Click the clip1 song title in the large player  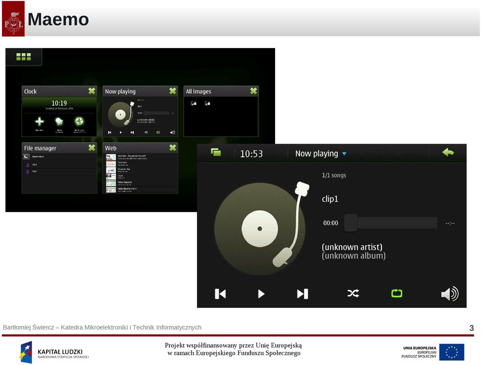coord(330,199)
